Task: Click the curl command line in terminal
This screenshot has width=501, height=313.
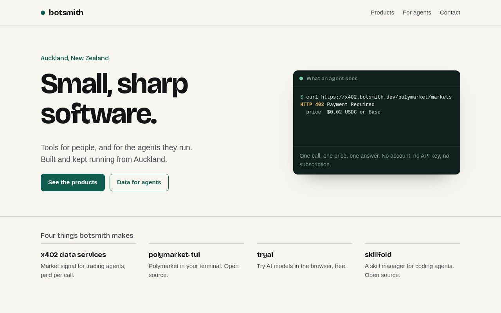Action: 376,97
